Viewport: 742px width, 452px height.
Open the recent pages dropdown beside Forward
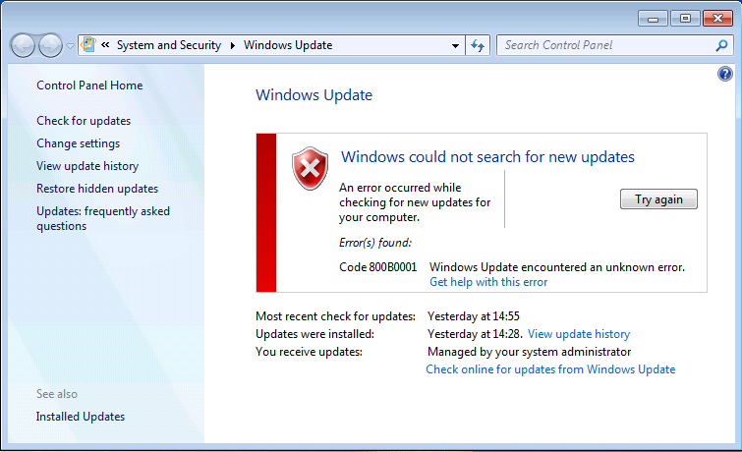[x=70, y=46]
